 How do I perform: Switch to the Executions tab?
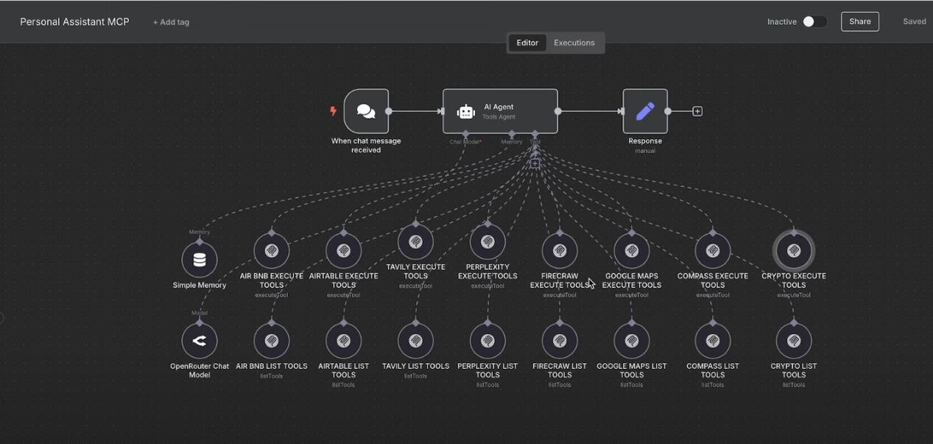[x=574, y=43]
